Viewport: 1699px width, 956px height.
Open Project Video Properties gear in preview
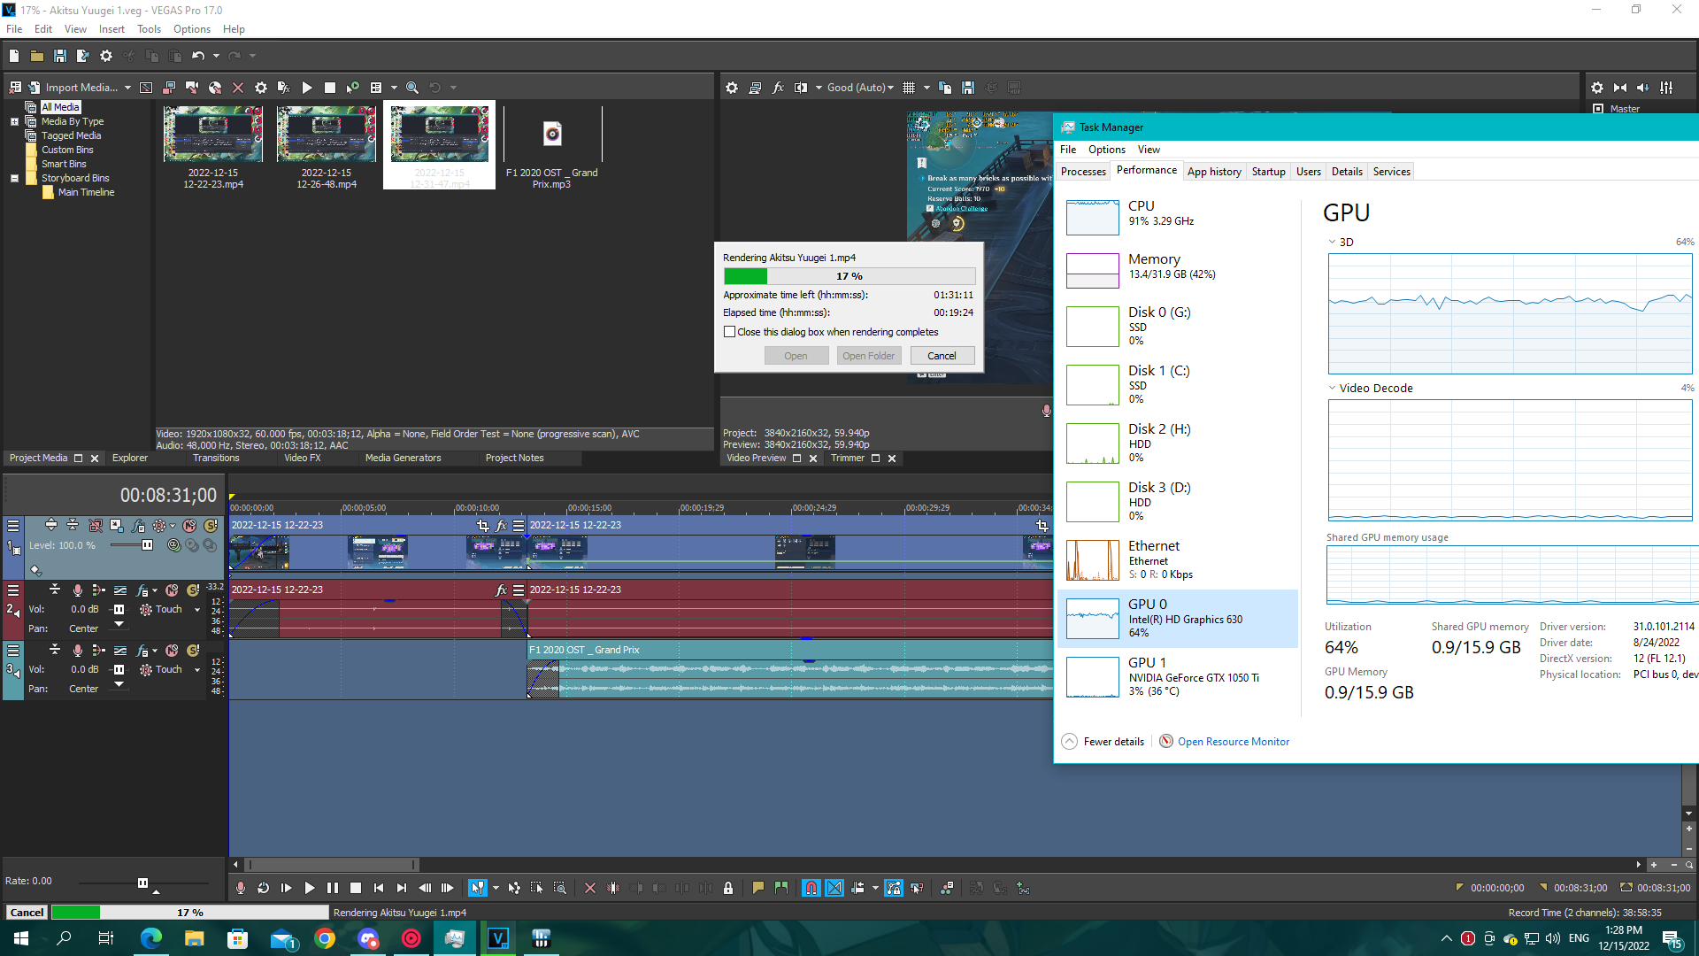732,88
